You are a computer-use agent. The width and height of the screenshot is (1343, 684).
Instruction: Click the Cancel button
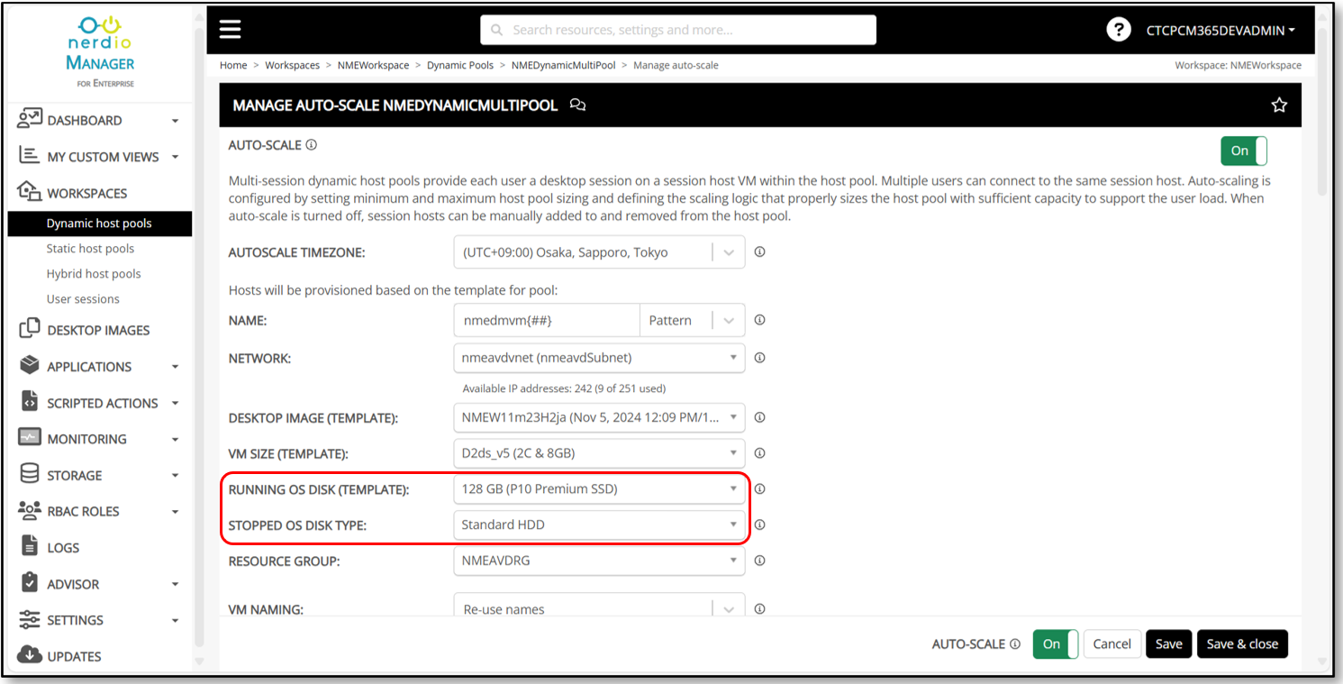(x=1112, y=643)
